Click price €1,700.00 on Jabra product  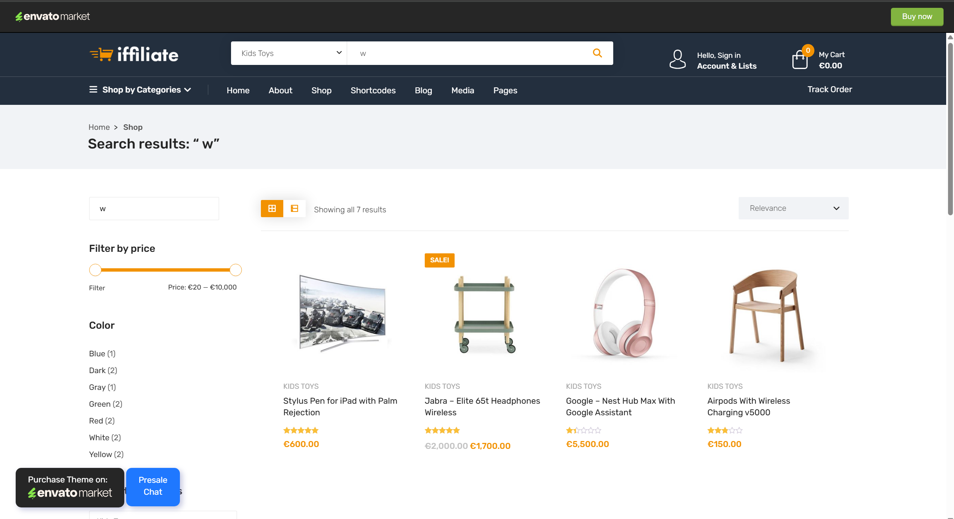[x=490, y=446]
